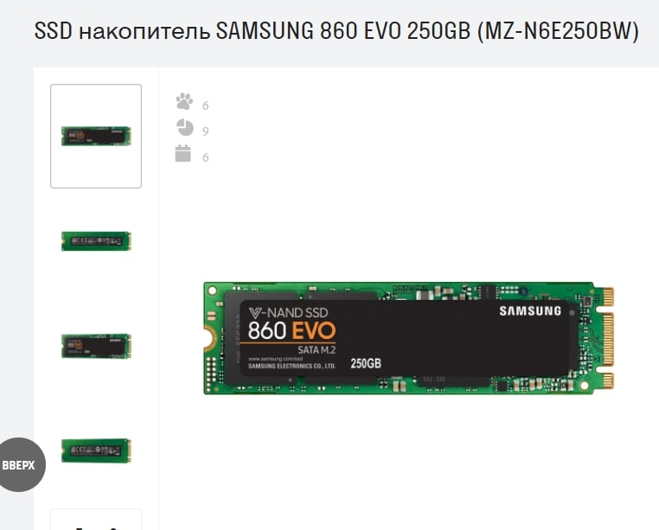Image resolution: width=659 pixels, height=530 pixels.
Task: Click the gold connector pins on photo
Action: tap(608, 338)
